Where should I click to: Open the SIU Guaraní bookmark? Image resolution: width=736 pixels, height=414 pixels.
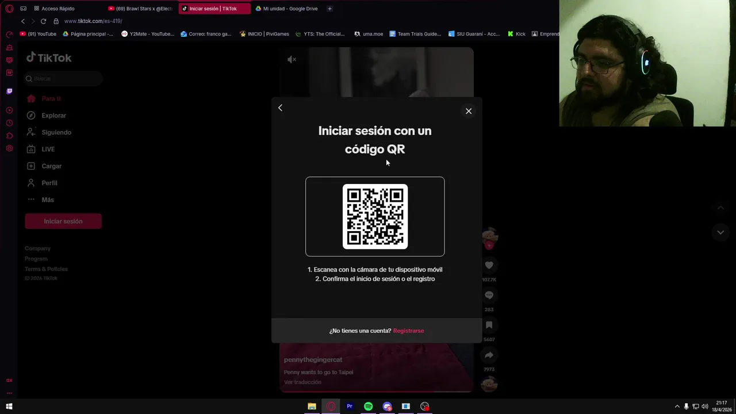click(x=474, y=34)
